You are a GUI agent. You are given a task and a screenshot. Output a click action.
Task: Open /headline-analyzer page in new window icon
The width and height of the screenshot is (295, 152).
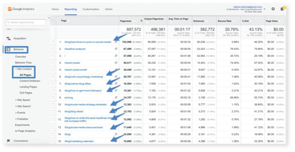(x=116, y=48)
